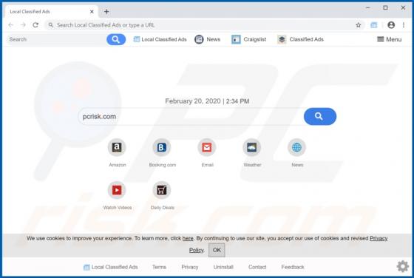The height and width of the screenshot is (278, 414).
Task: Click the date and time text
Action: tap(207, 101)
